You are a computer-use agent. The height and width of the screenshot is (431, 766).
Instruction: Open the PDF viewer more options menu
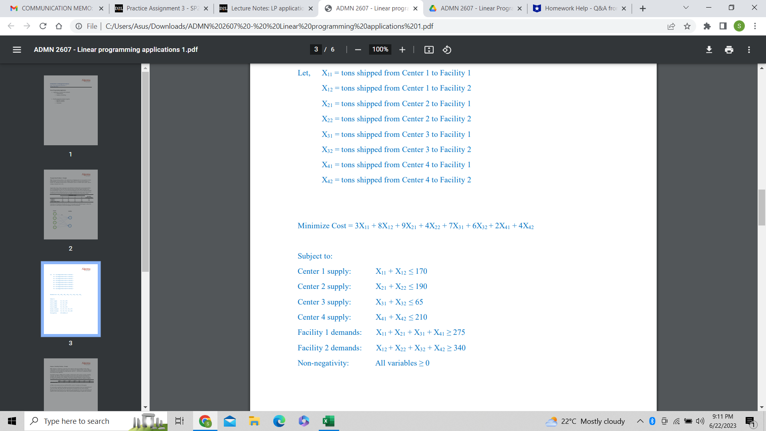coord(749,49)
